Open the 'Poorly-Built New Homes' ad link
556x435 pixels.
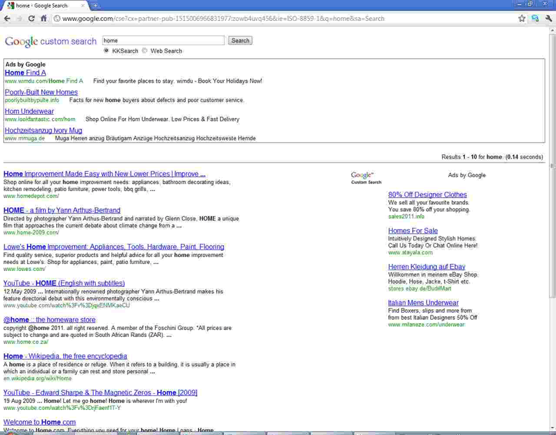(41, 92)
